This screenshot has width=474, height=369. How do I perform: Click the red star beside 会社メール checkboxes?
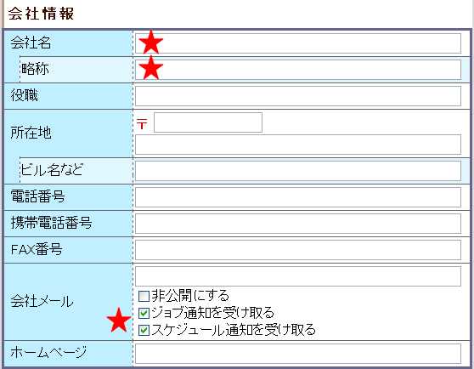(x=119, y=320)
